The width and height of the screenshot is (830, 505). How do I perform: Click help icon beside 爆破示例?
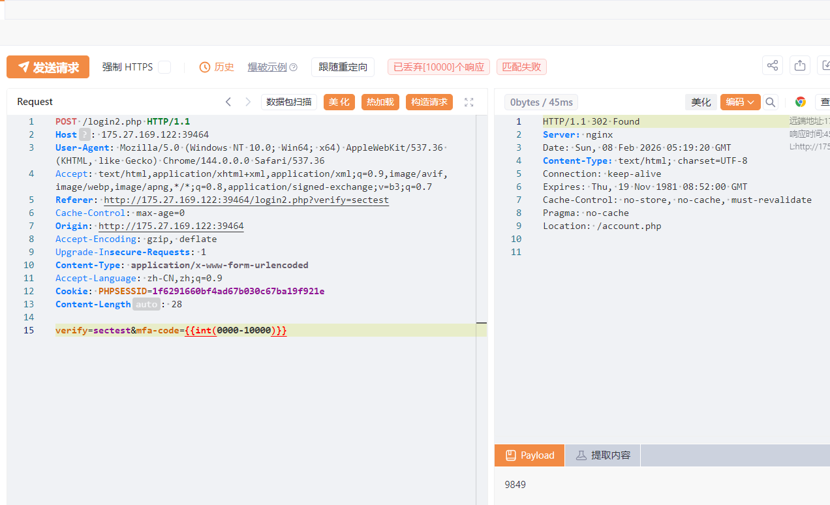click(294, 67)
